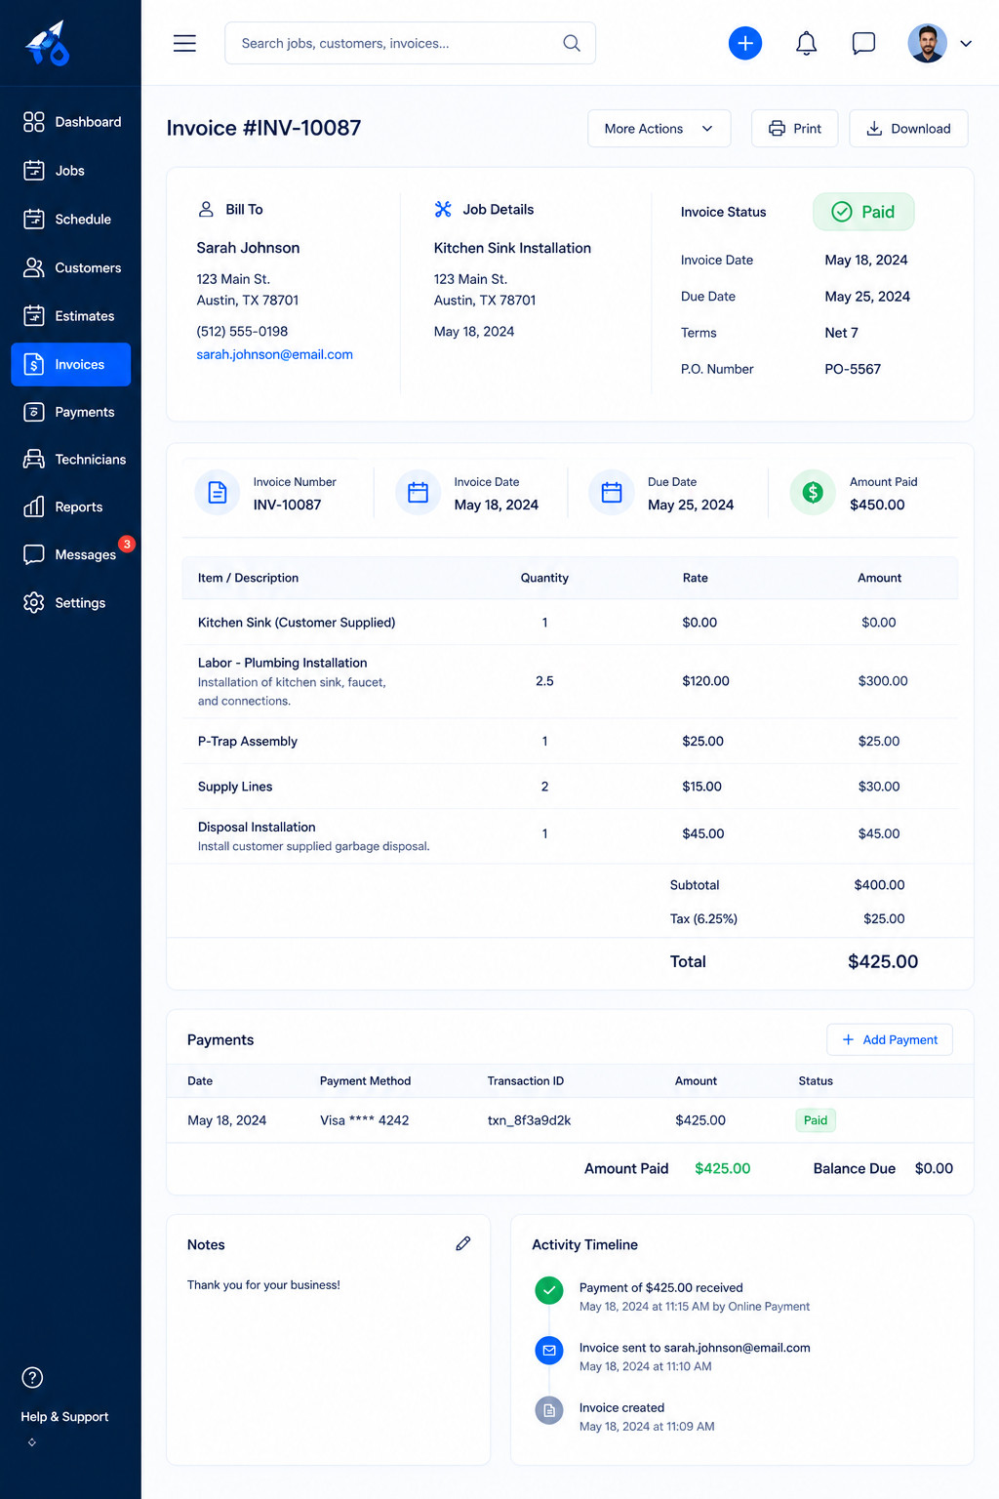Click Visa **** 4242 payment method
This screenshot has width=999, height=1499.
coord(364,1120)
